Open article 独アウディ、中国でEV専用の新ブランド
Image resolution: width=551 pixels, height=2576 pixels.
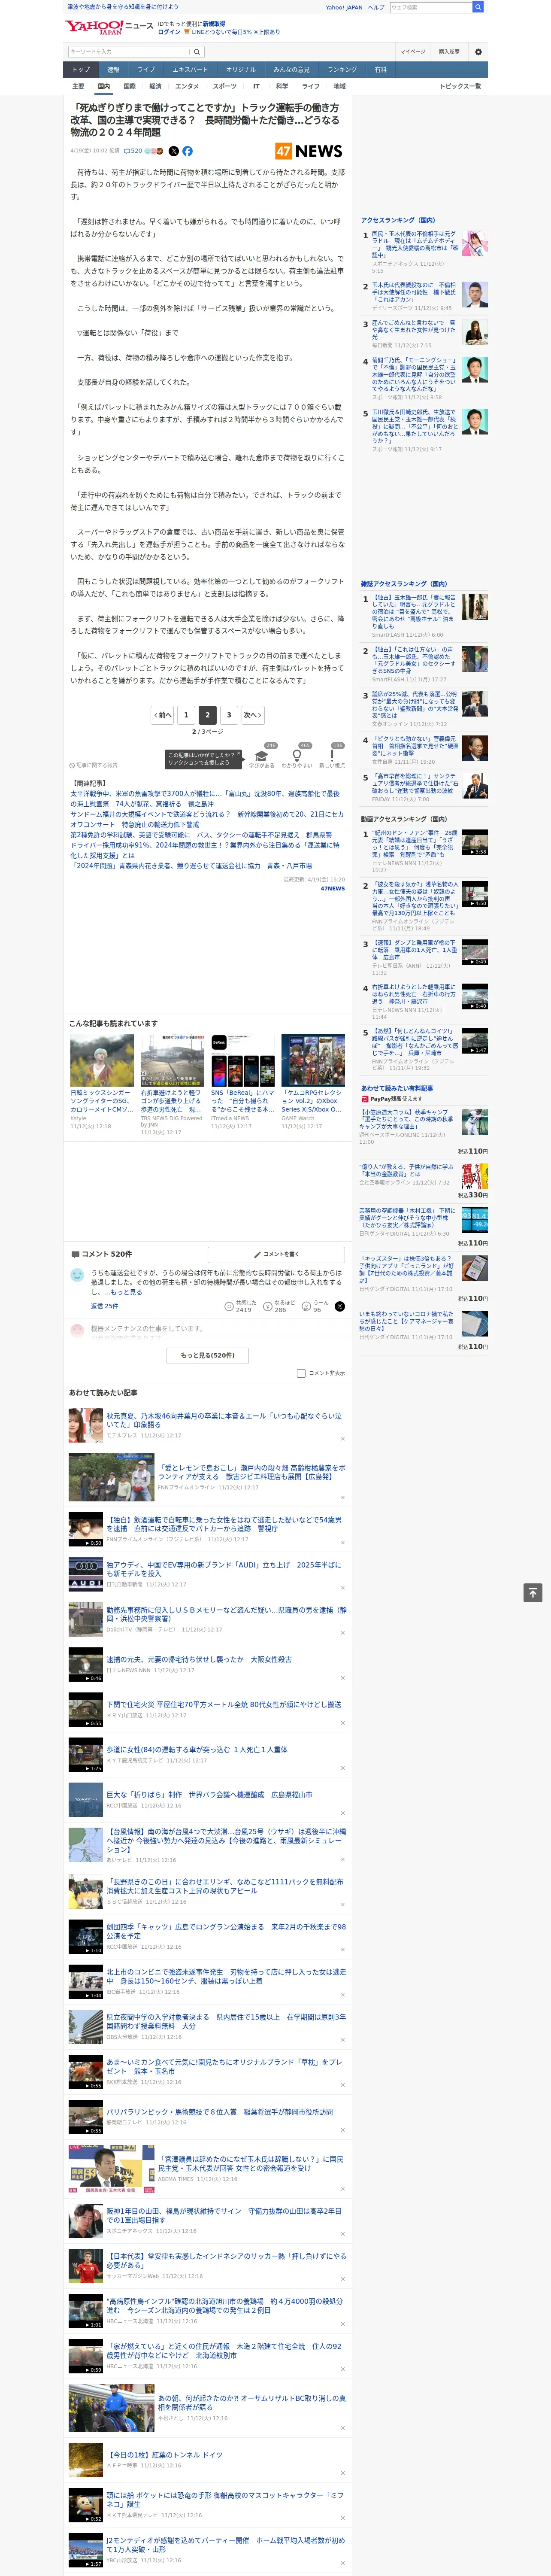[223, 1569]
